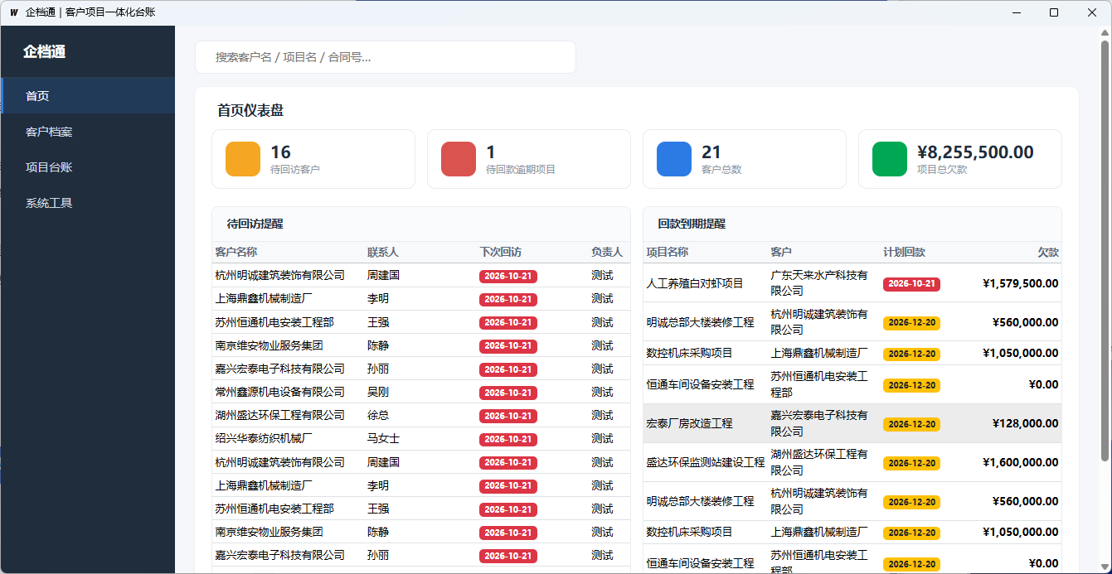Select 系统工具 in the sidebar
The height and width of the screenshot is (574, 1112).
(x=88, y=203)
